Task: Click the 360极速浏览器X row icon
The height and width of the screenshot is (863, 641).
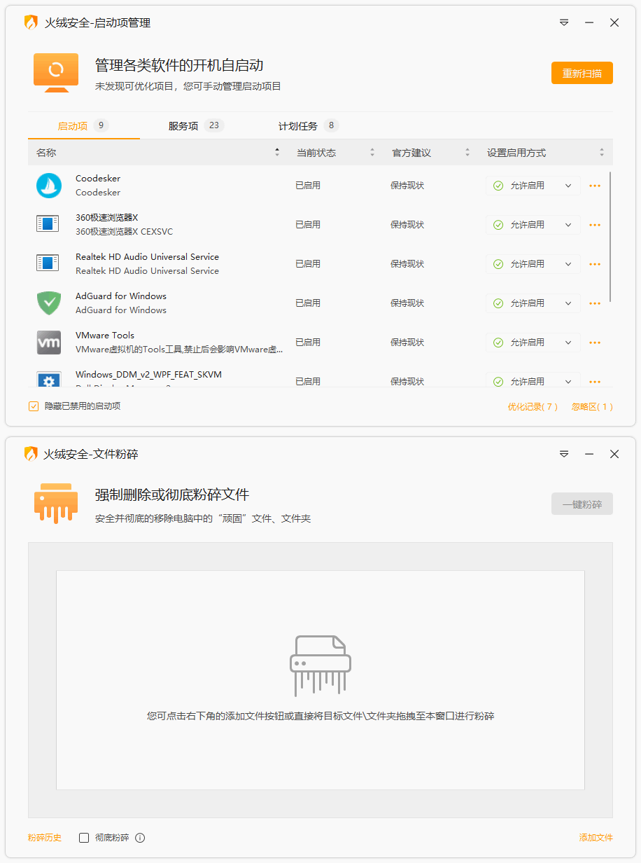Action: (x=49, y=225)
